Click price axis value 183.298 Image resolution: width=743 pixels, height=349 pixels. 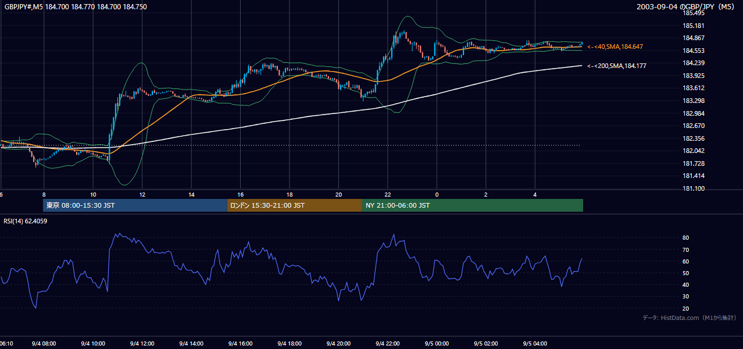[x=692, y=101]
